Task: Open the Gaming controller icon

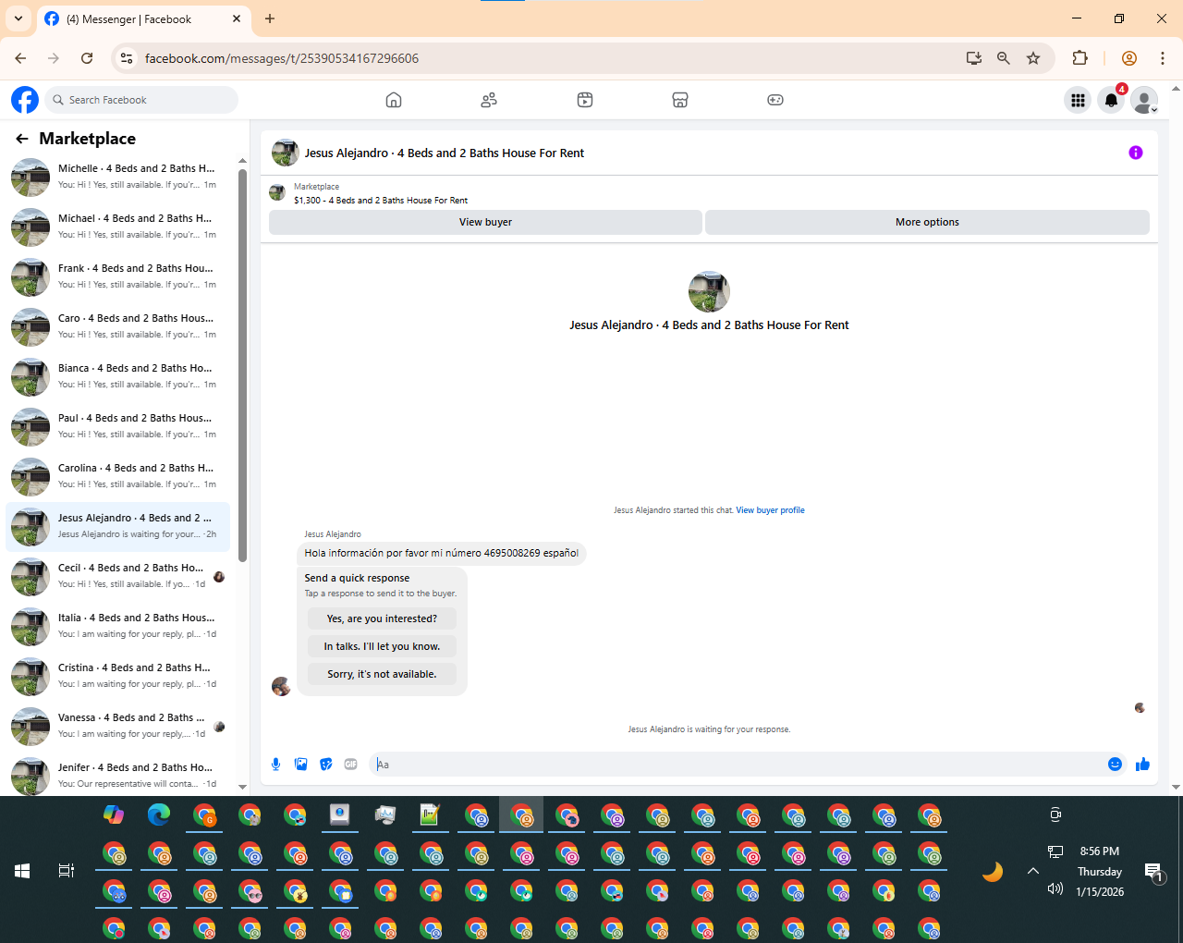Action: pyautogui.click(x=775, y=100)
